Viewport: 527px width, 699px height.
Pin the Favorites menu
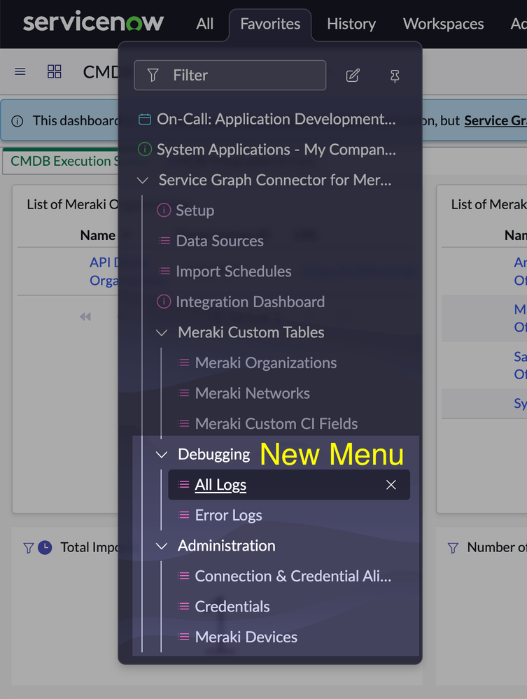pyautogui.click(x=395, y=76)
